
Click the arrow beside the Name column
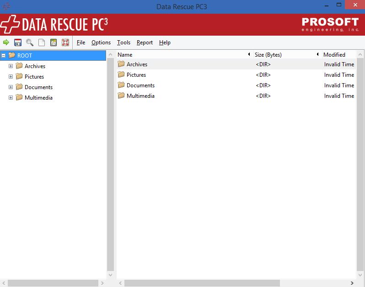[249, 54]
